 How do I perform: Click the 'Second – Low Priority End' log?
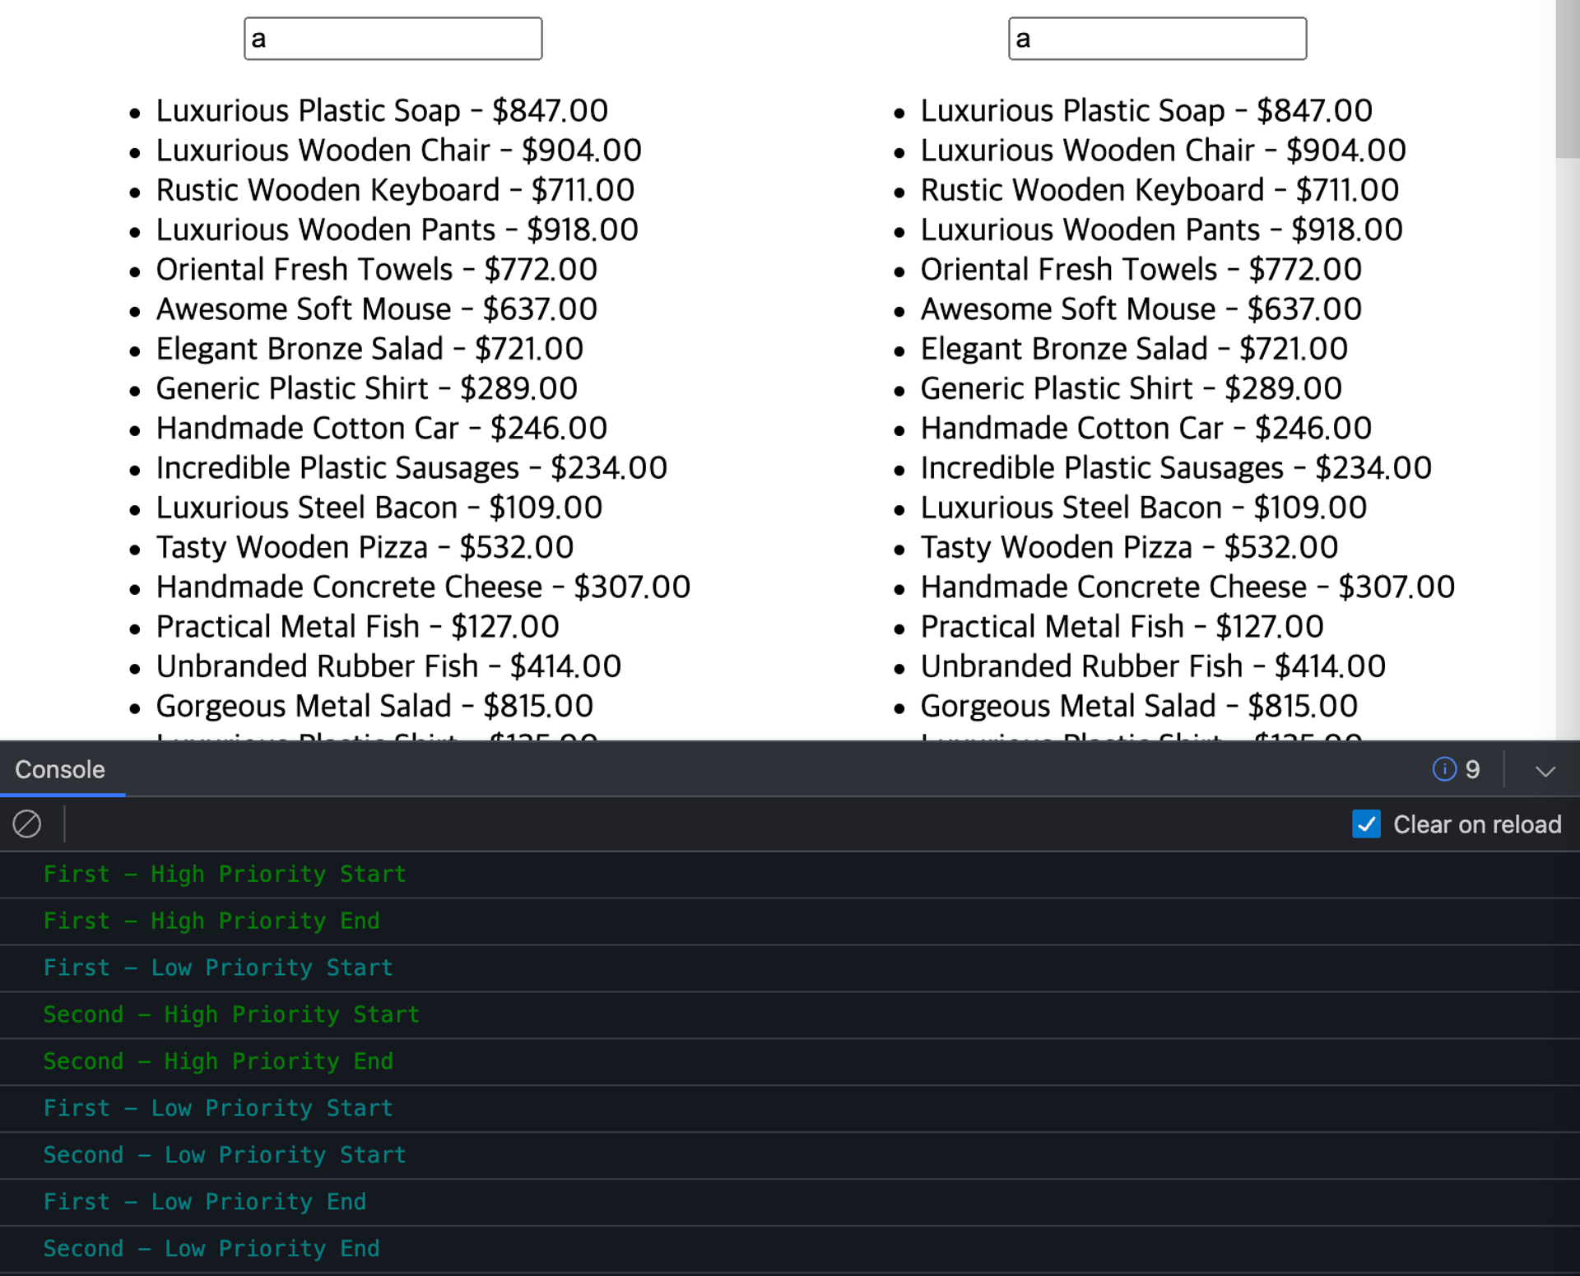(211, 1249)
